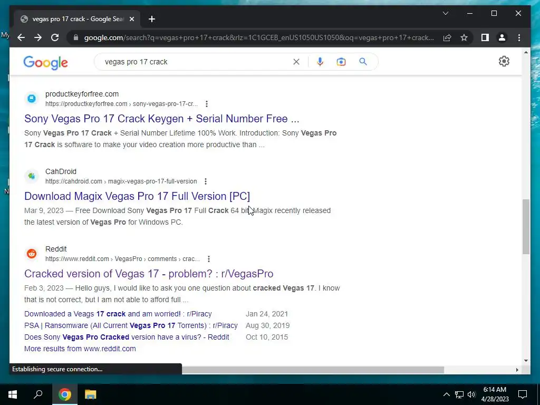The height and width of the screenshot is (405, 540).
Task: Open Downloaded a Veags 17 crack sublink
Action: point(118,314)
